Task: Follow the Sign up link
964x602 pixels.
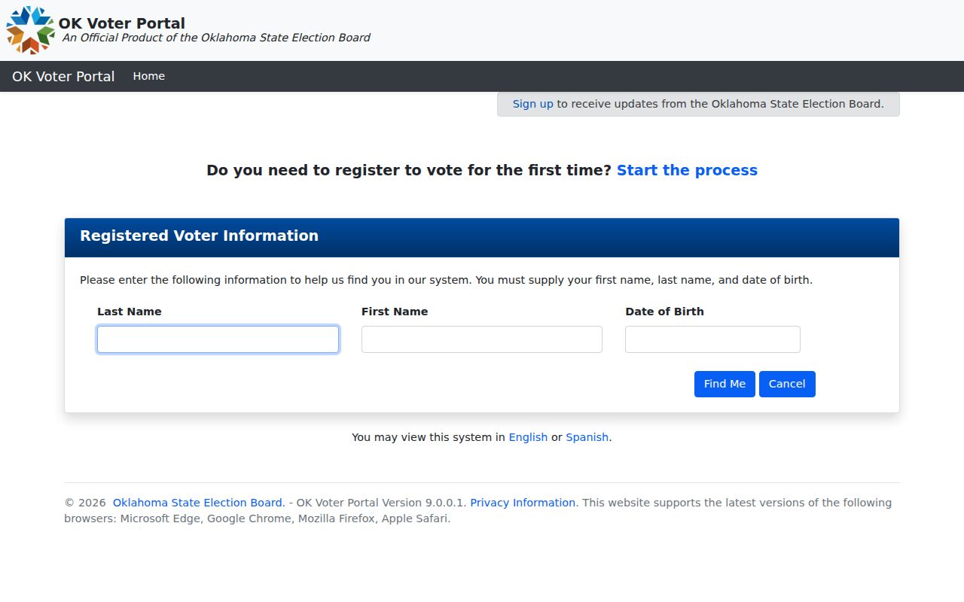Action: click(x=533, y=104)
